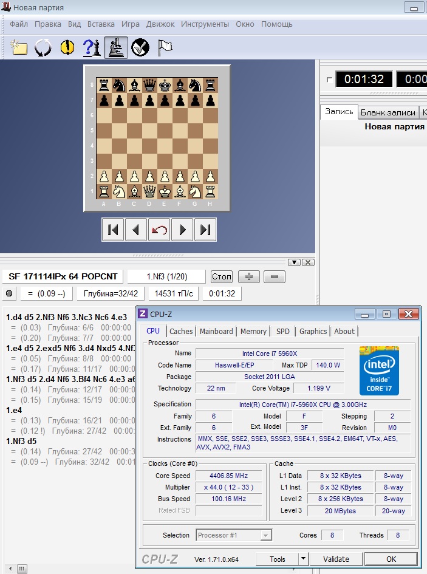Image resolution: width=427 pixels, height=574 pixels.
Task: Click the yellow exclamation mark icon
Action: click(x=67, y=47)
